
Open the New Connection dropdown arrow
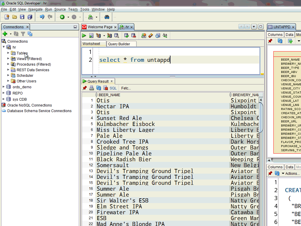click(x=11, y=34)
